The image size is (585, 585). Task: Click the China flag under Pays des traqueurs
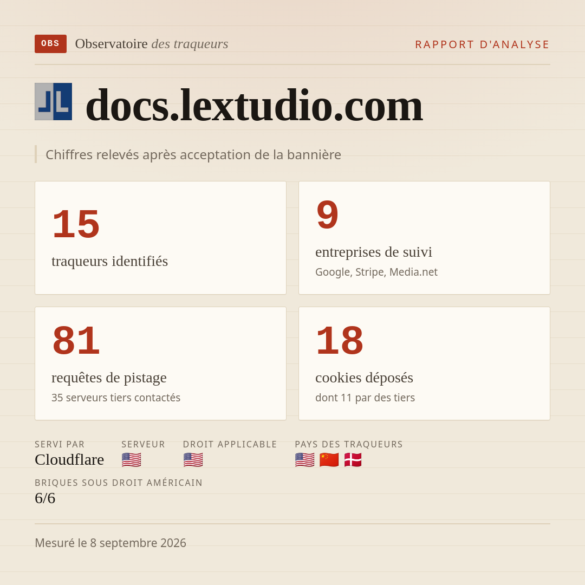[329, 460]
